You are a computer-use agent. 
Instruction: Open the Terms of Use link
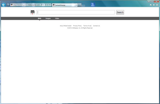(87, 26)
